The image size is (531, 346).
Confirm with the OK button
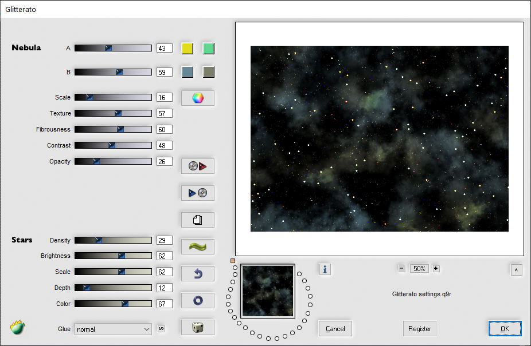pos(505,329)
